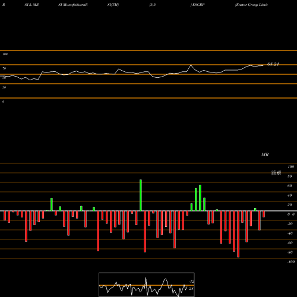
Task: Open the mini oscillator thumbnail chart
Action: tap(147, 285)
